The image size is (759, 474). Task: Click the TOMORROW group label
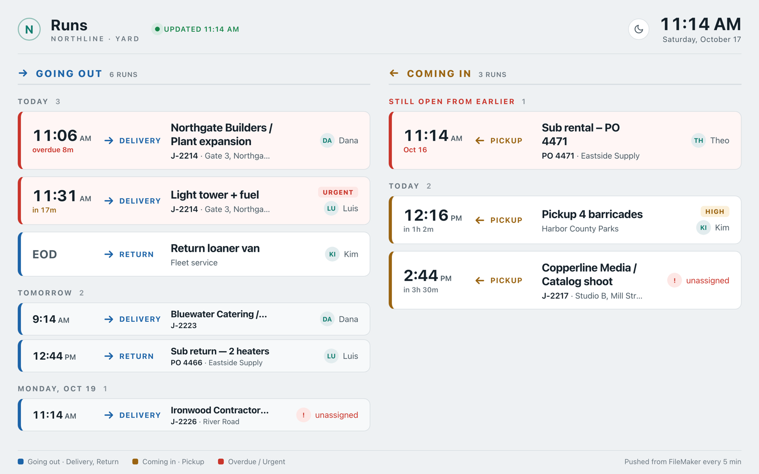tap(45, 293)
